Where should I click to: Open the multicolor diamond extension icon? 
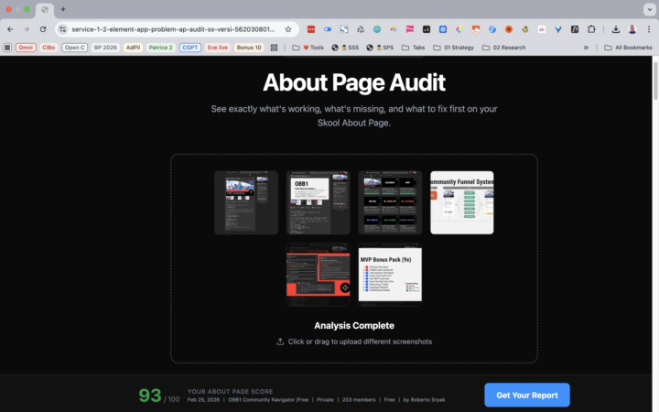459,29
